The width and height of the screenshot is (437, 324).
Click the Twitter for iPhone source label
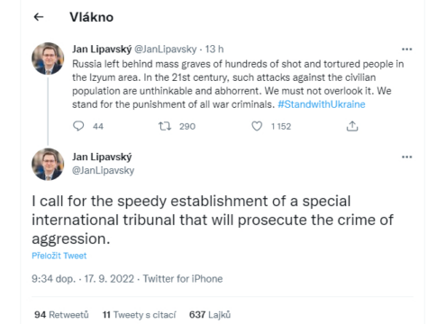tap(183, 279)
